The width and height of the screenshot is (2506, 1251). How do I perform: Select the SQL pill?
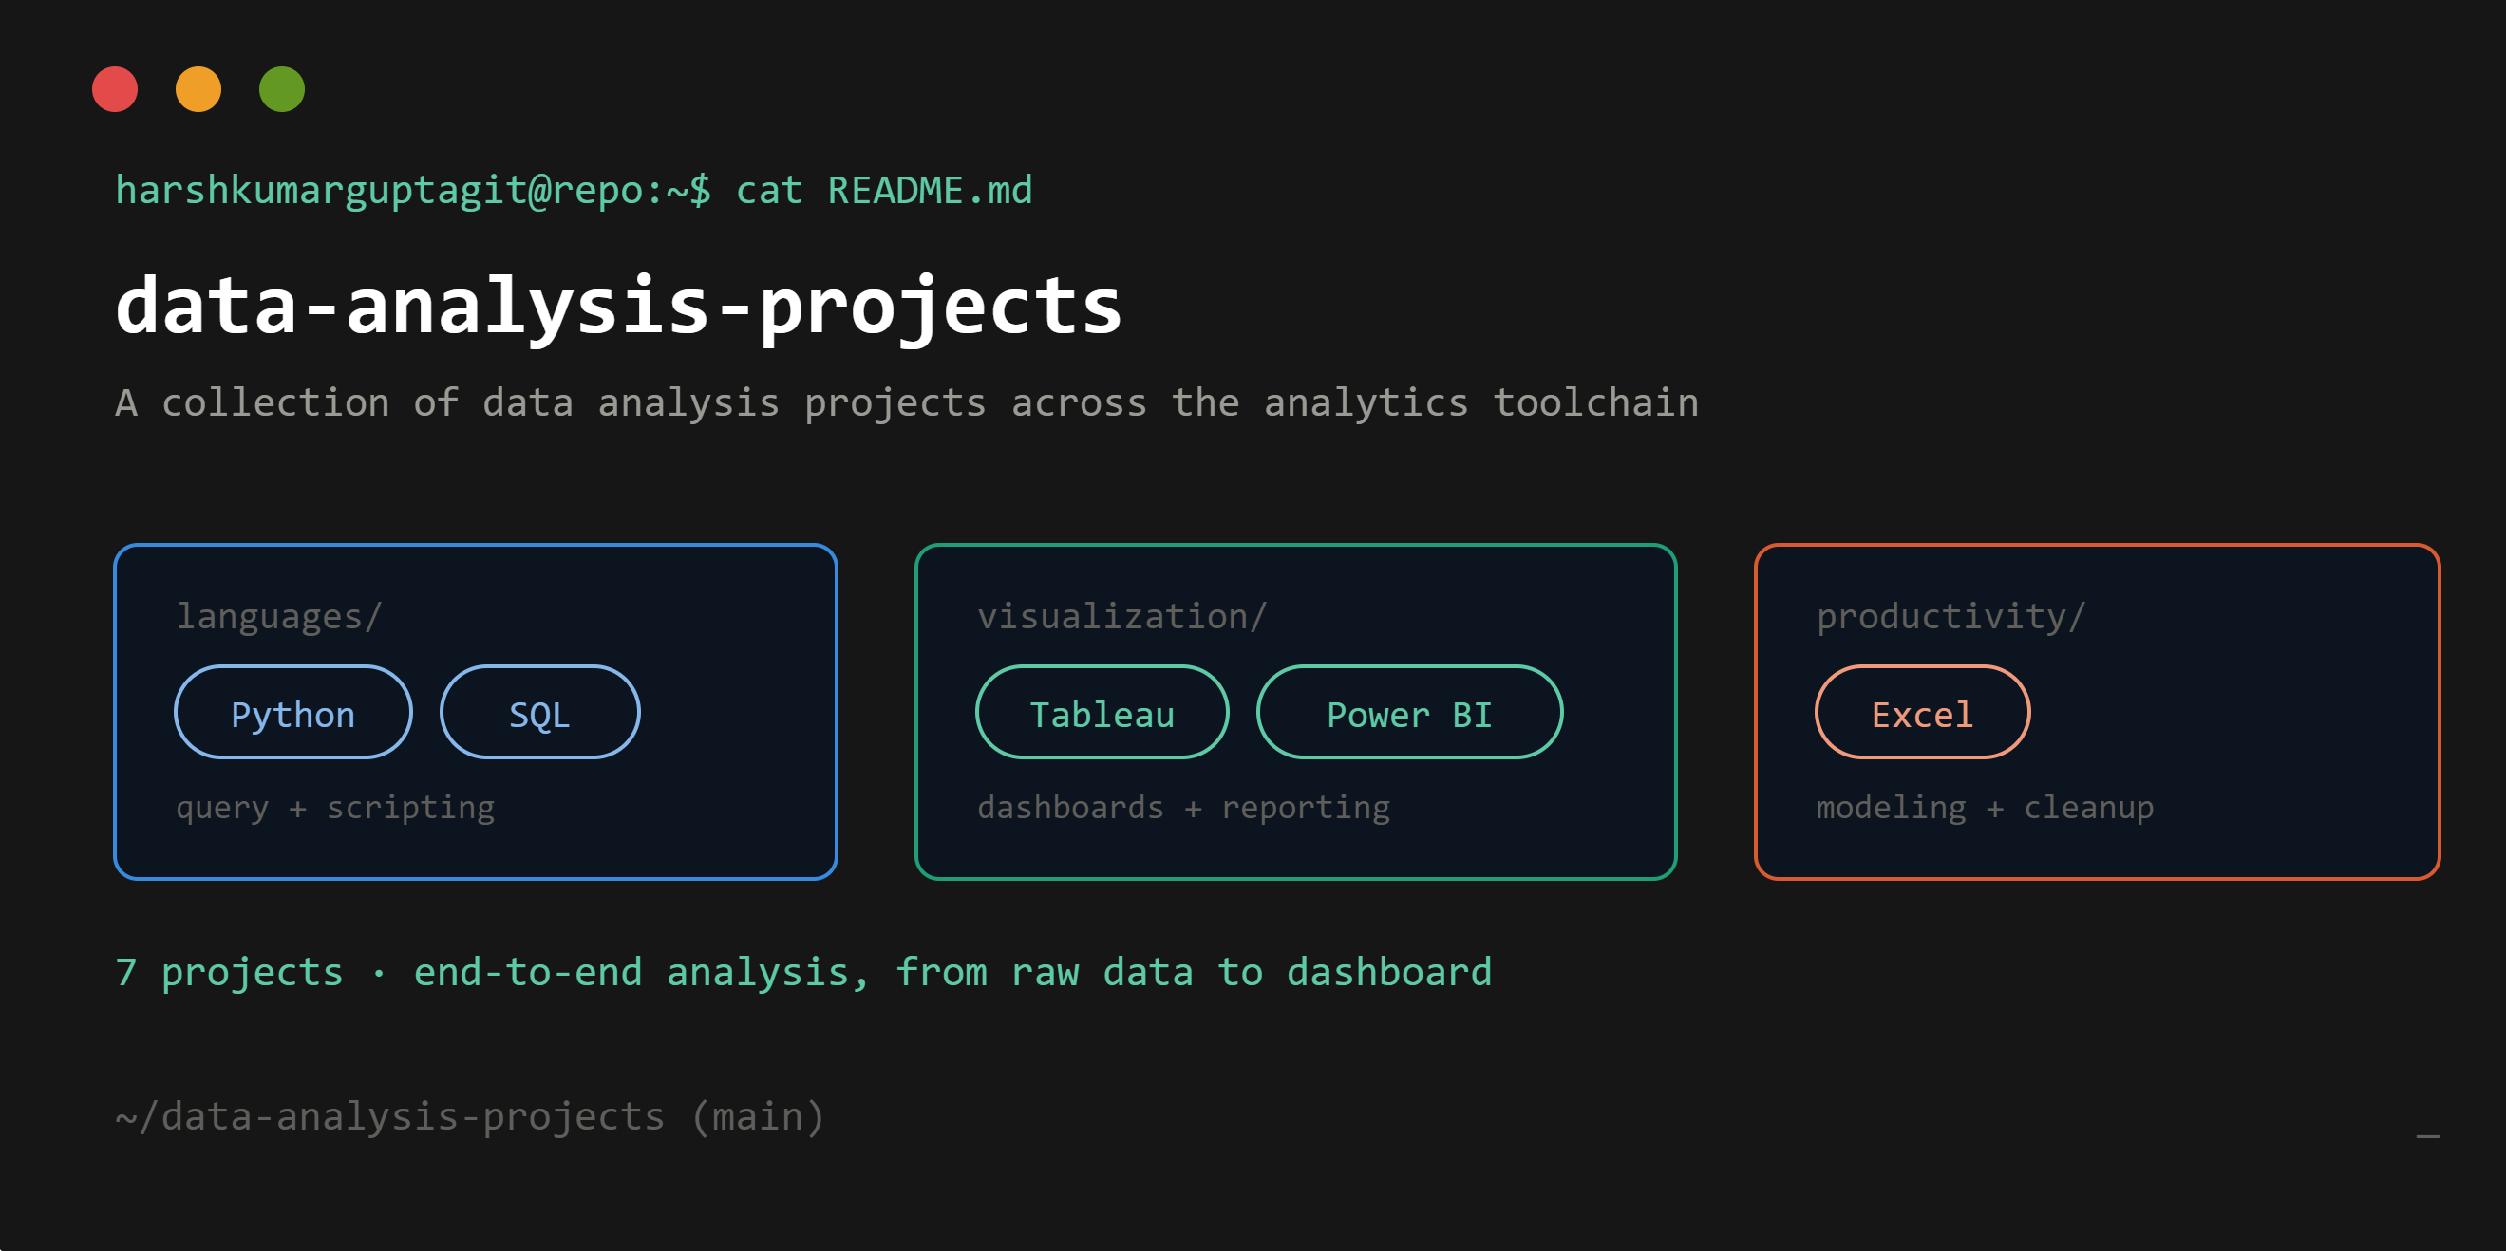coord(540,713)
